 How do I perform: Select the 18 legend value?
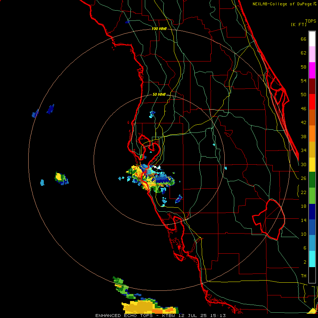[x=304, y=206]
